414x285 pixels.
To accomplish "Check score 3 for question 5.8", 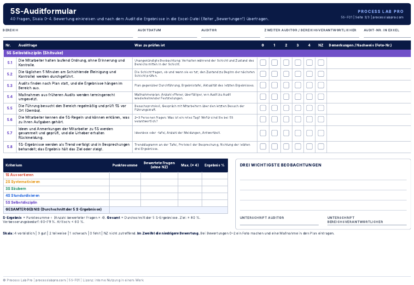I will (297, 147).
